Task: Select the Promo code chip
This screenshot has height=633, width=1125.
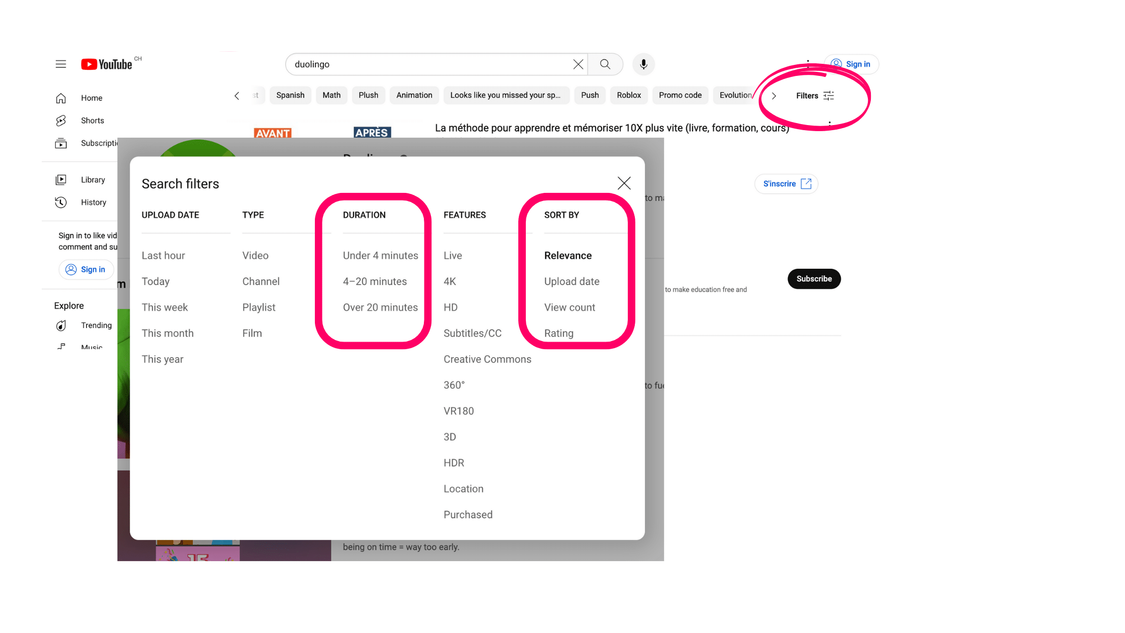Action: pyautogui.click(x=680, y=95)
